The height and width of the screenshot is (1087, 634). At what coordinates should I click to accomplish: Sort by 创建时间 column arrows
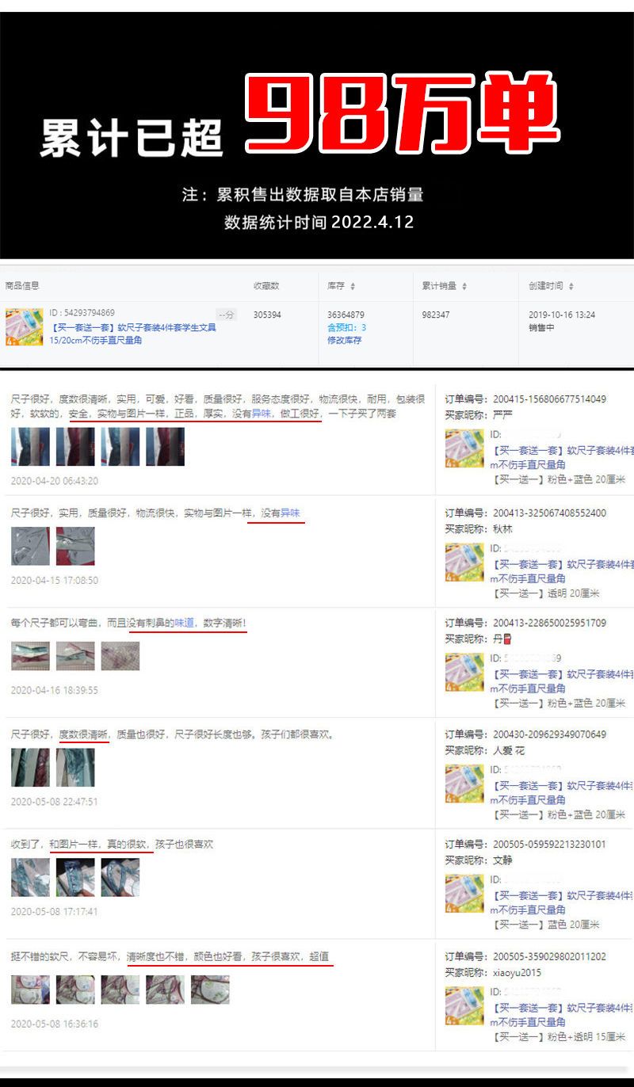pos(571,286)
